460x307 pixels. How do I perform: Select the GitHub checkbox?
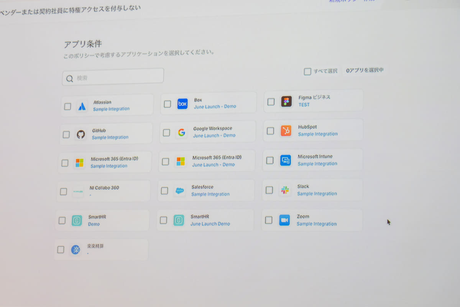point(66,135)
